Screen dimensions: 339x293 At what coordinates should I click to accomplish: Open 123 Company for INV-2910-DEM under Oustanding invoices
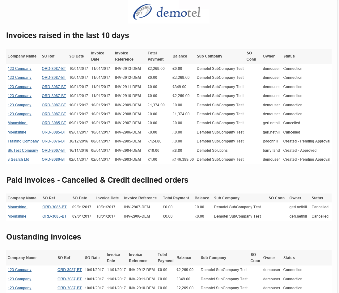[19, 288]
